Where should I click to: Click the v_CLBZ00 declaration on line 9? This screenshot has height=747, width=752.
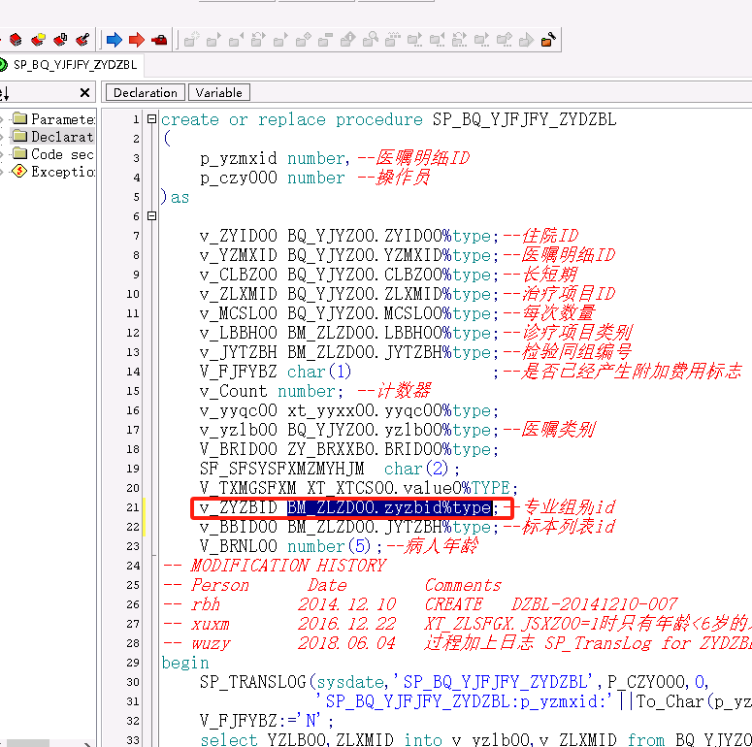pos(349,275)
